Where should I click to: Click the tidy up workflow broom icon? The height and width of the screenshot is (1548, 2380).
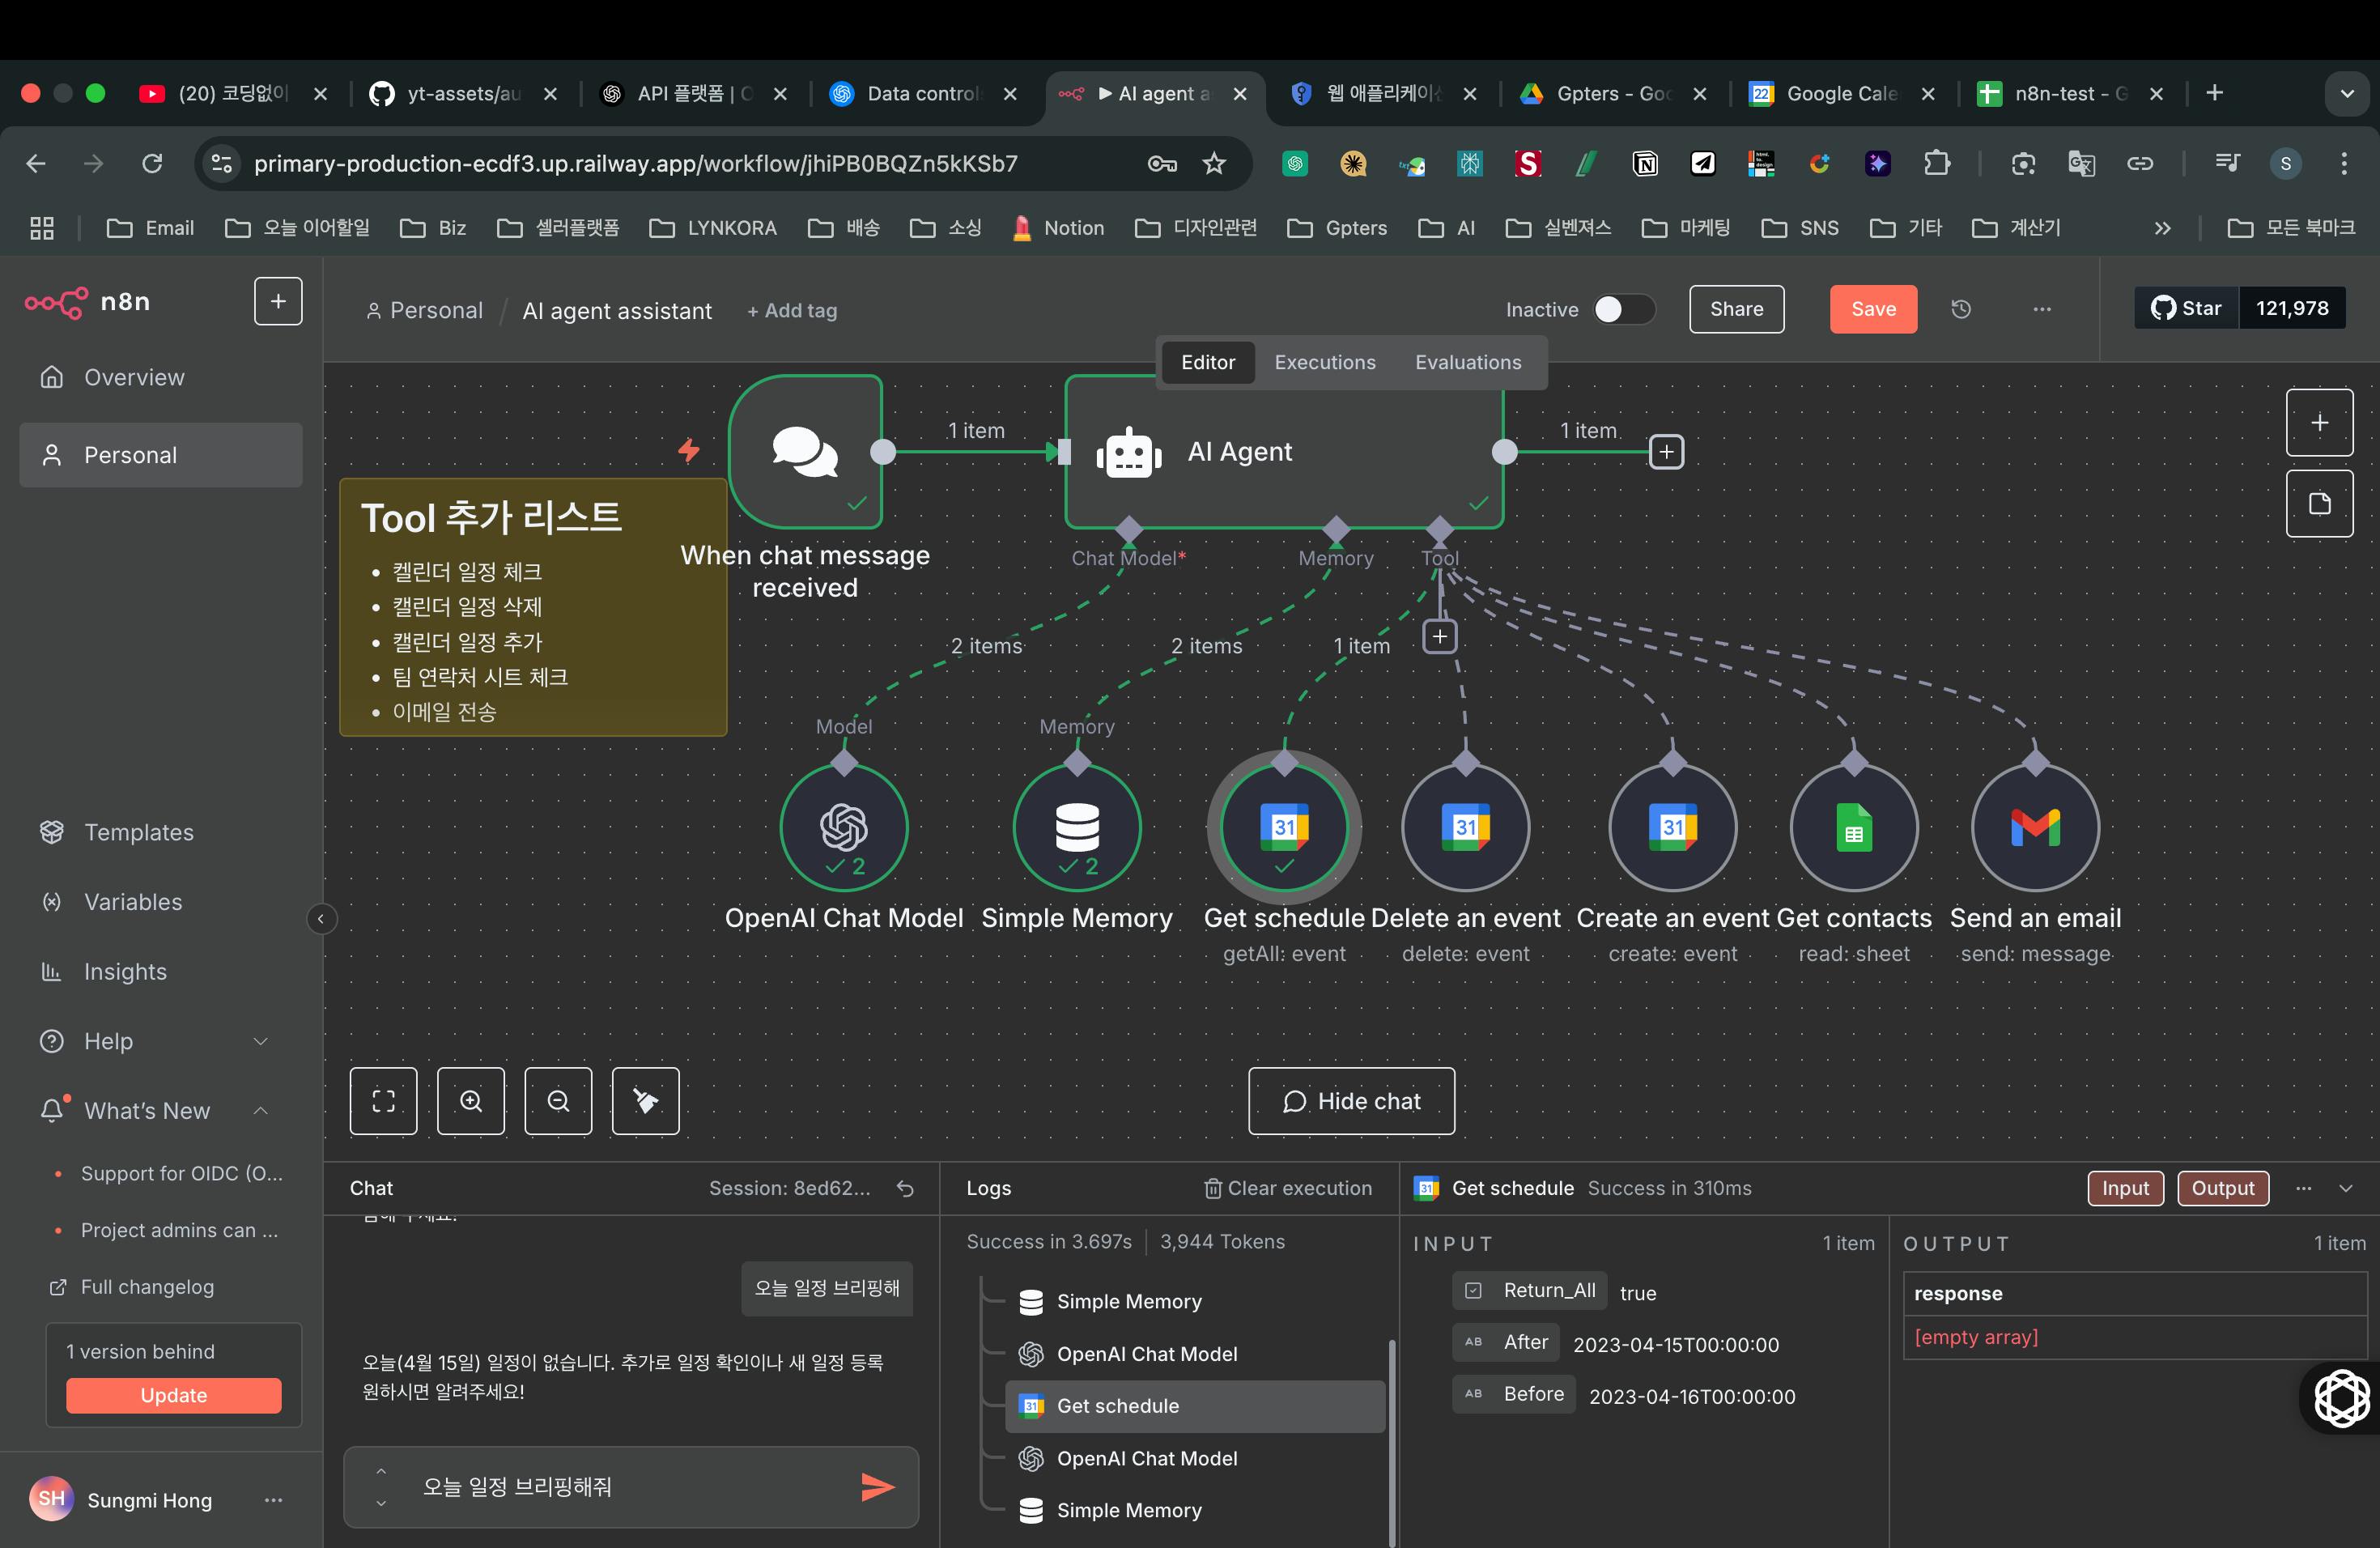coord(645,1100)
